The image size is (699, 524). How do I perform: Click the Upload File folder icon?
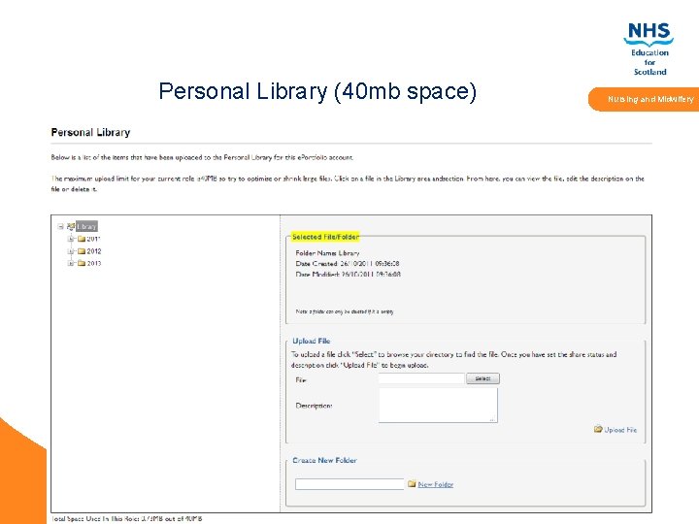coord(598,429)
